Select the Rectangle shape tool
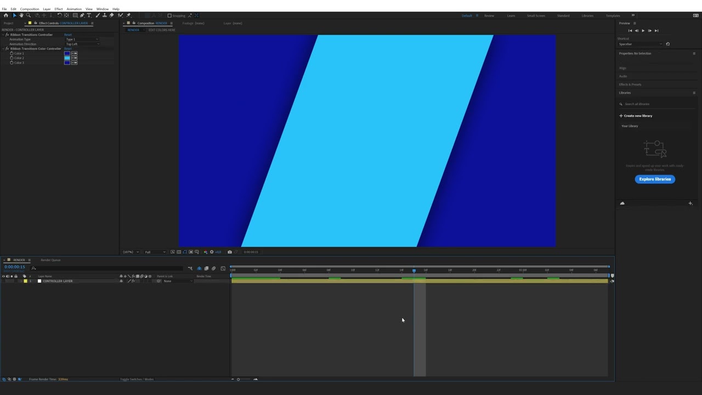702x395 pixels. click(x=75, y=15)
